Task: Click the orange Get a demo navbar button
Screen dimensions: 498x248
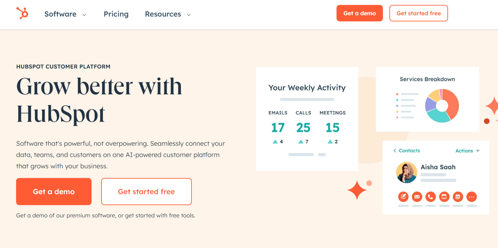Action: point(359,13)
